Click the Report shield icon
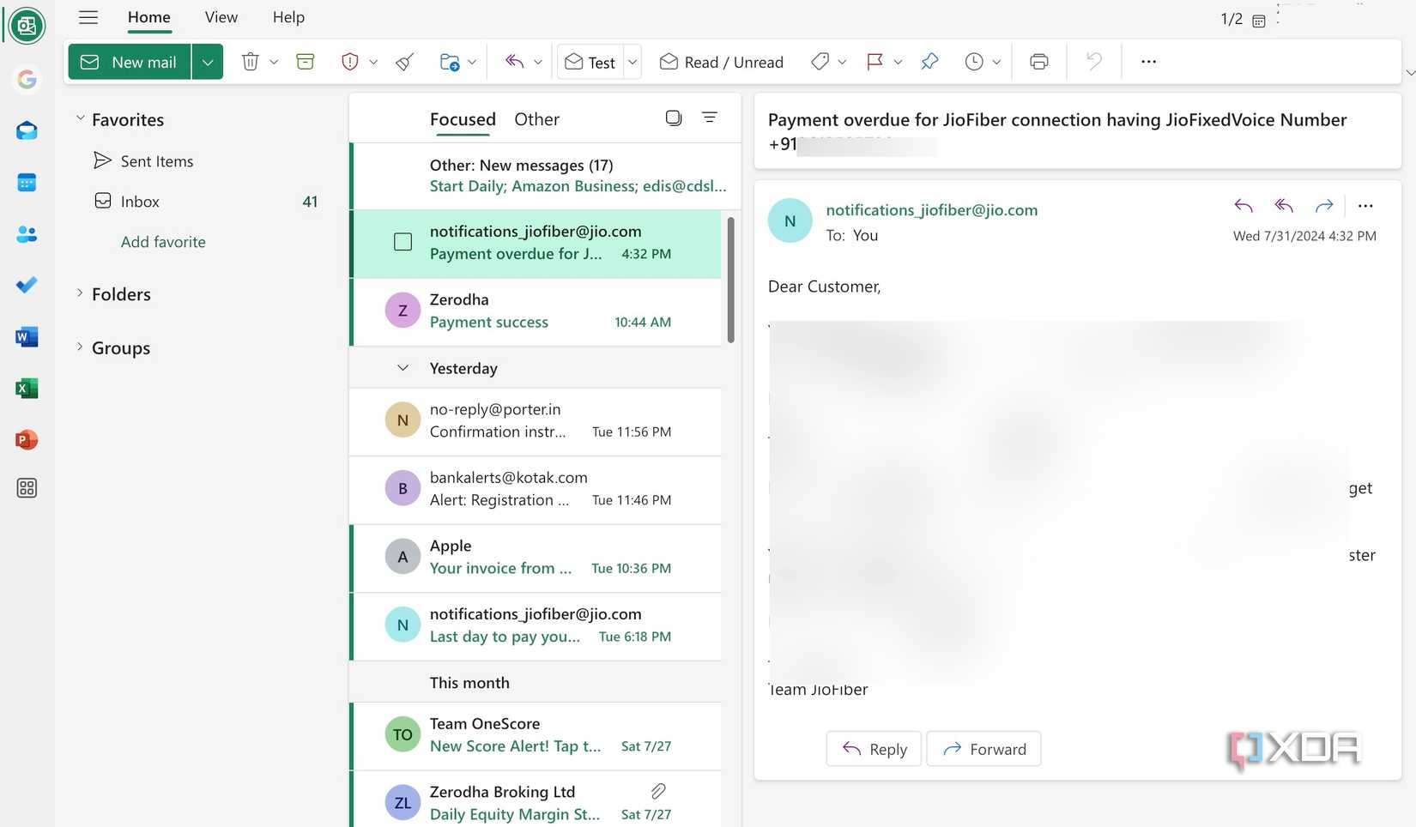Viewport: 1416px width, 827px height. 349,62
